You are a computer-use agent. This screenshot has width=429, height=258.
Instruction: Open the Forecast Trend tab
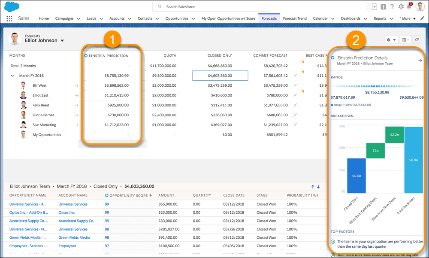(x=295, y=18)
